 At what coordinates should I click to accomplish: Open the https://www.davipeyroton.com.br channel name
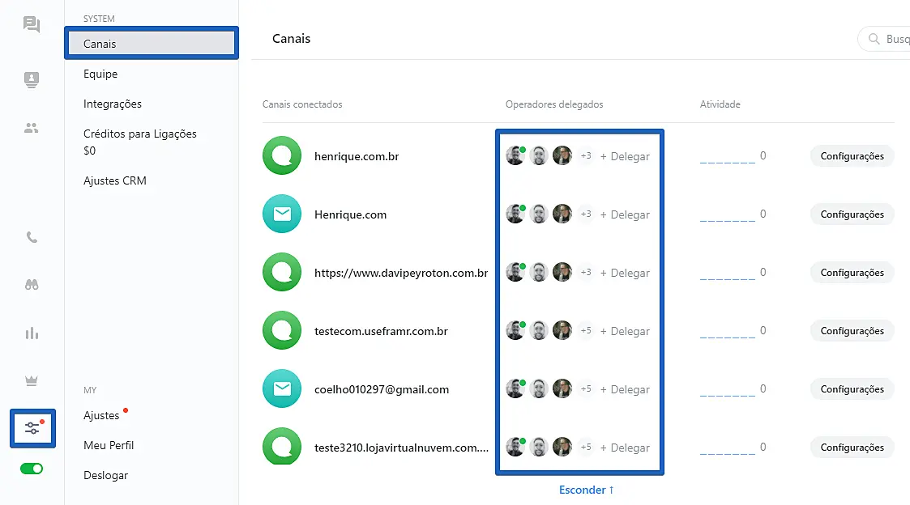tap(401, 273)
